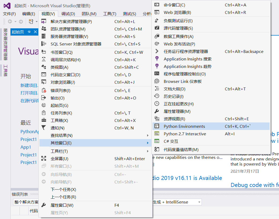
Task: Click the Class View icon
Action: (44, 67)
